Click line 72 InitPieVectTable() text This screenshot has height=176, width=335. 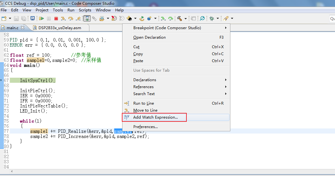point(44,106)
